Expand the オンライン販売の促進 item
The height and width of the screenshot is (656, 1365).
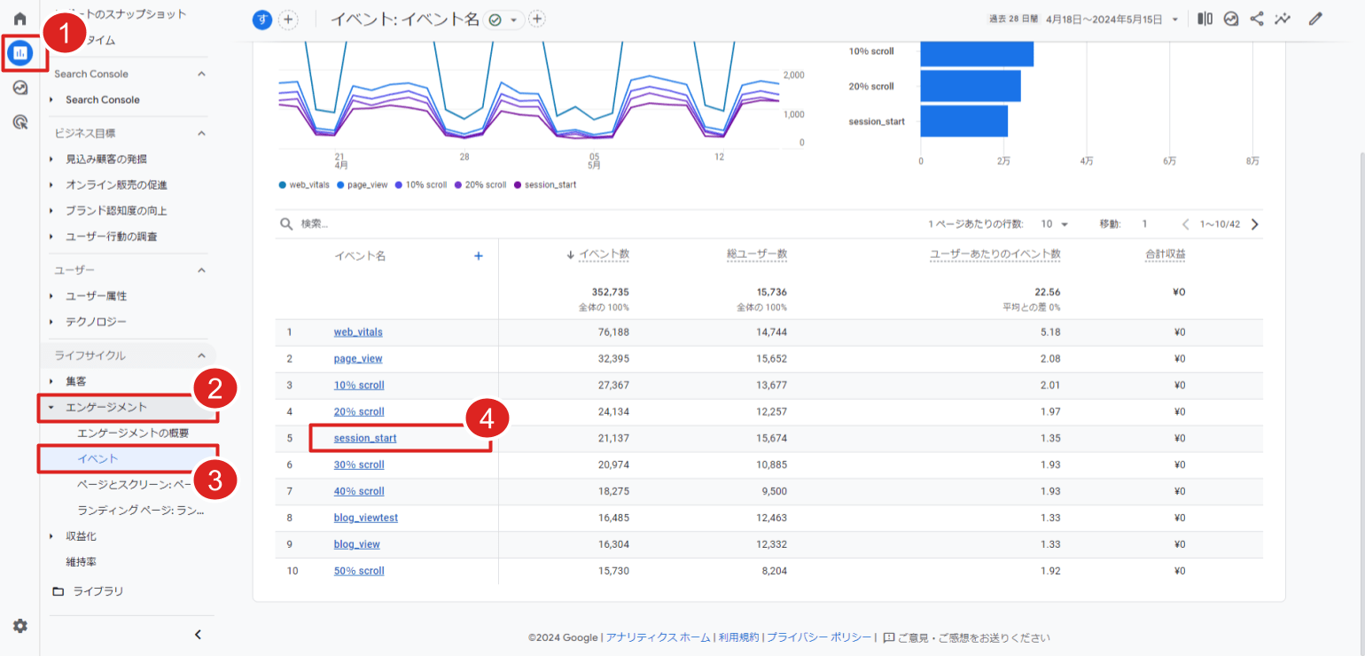coord(51,185)
